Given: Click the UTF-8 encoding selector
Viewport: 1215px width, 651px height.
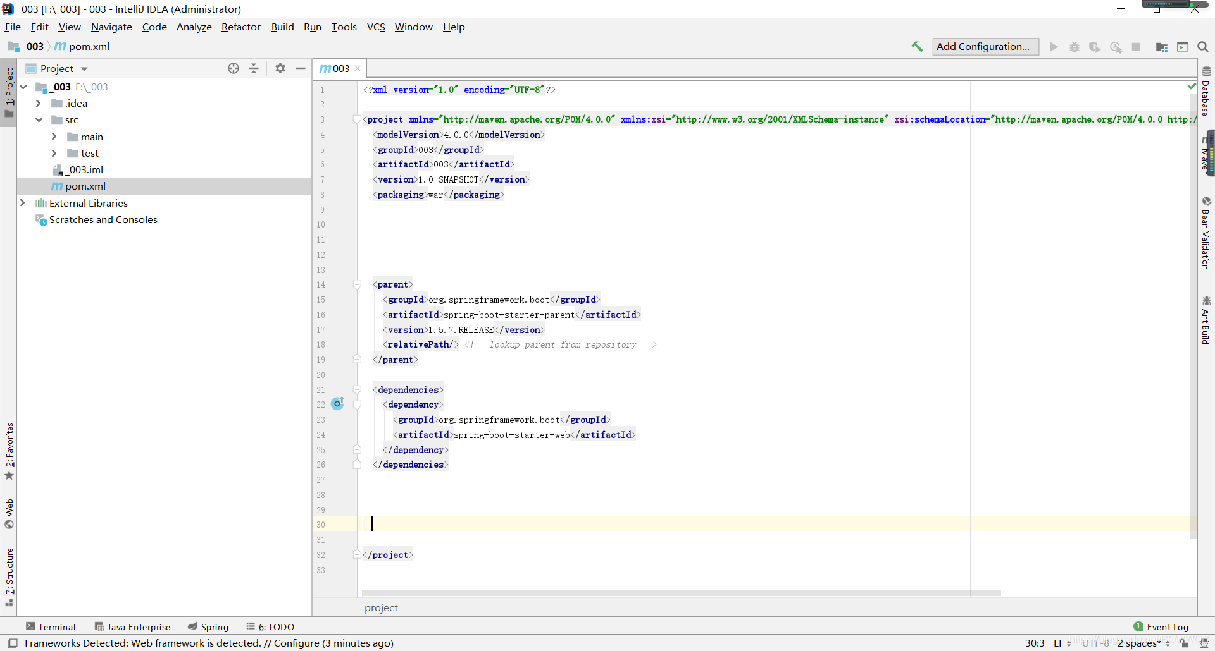Looking at the screenshot, I should click(1095, 643).
